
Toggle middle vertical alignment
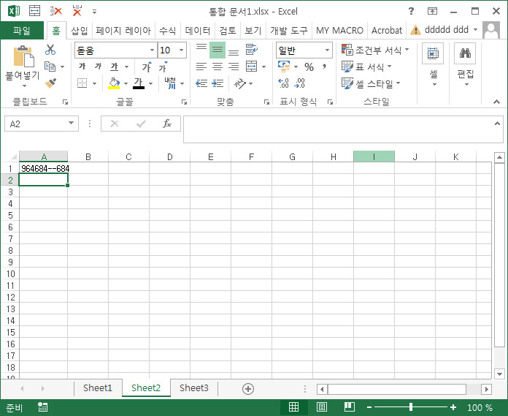pos(218,50)
